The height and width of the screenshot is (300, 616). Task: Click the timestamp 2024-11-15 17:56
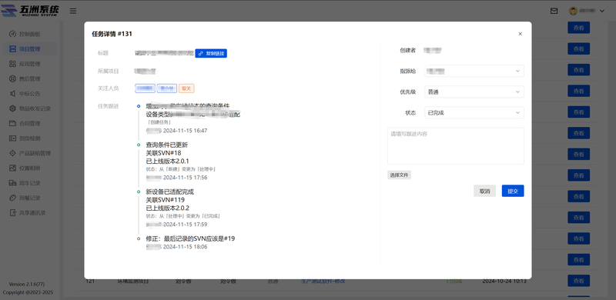pyautogui.click(x=185, y=178)
